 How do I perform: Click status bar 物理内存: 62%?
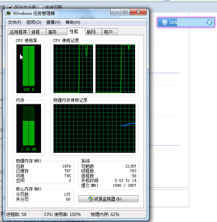[x=105, y=214]
